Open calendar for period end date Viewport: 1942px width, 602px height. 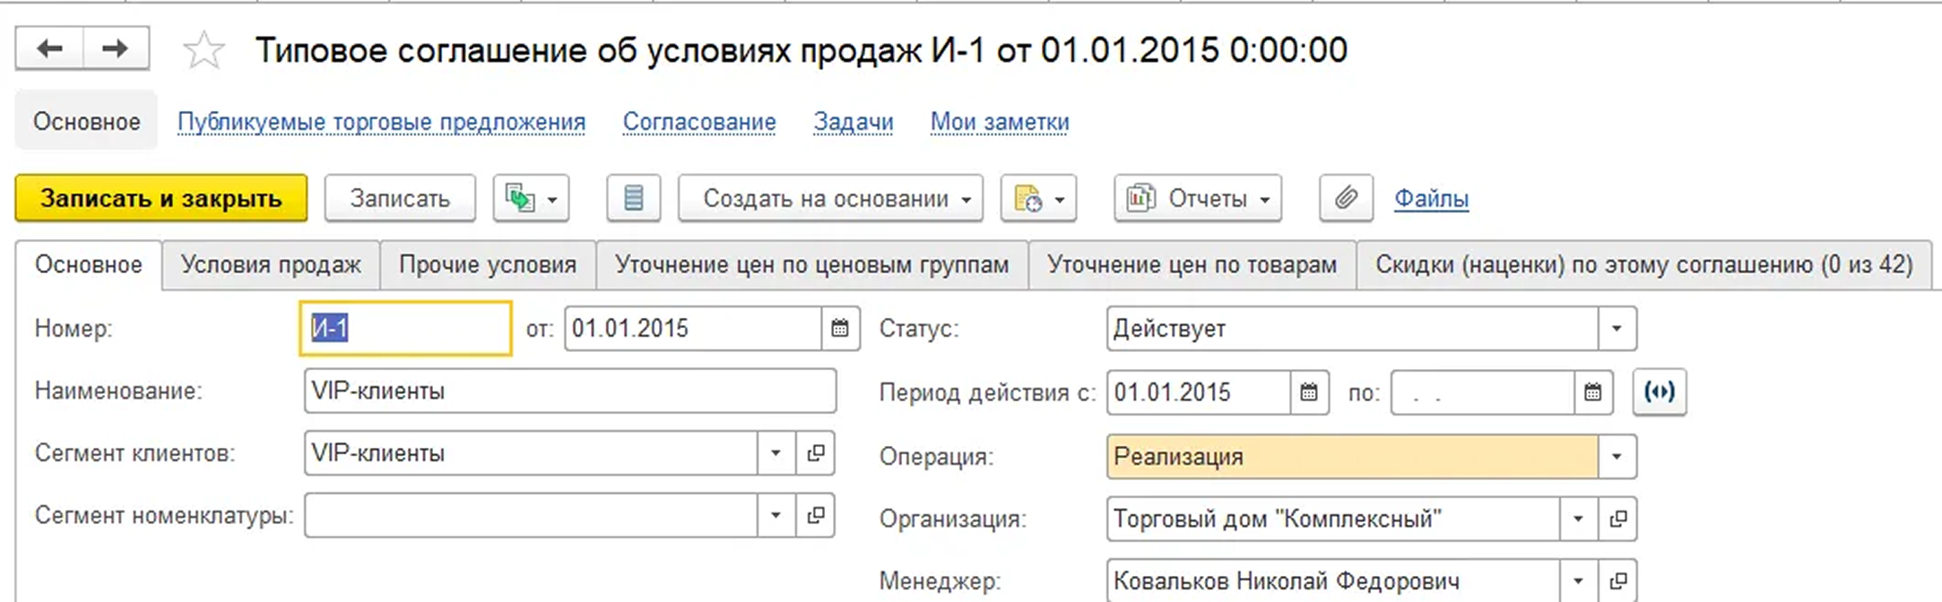(1592, 392)
